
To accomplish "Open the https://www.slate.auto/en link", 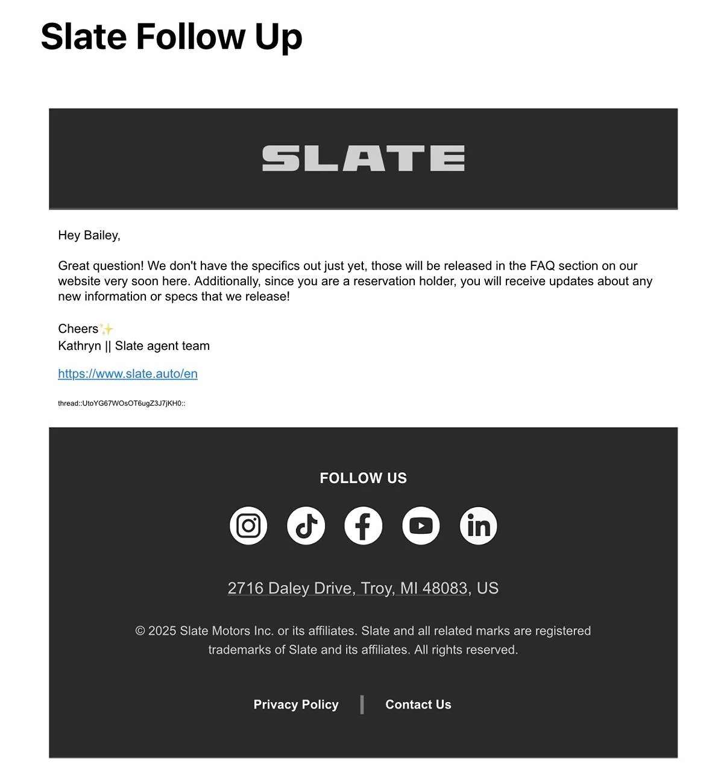I will coord(128,374).
